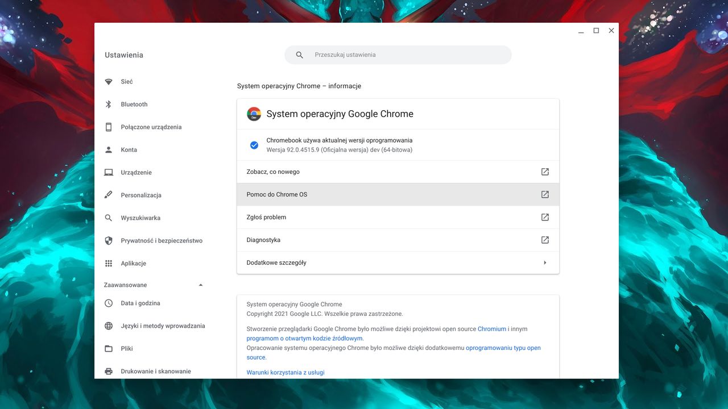Expand Dodatkowe szczegóły with the arrow
Viewport: 728px width, 409px height.
point(545,262)
